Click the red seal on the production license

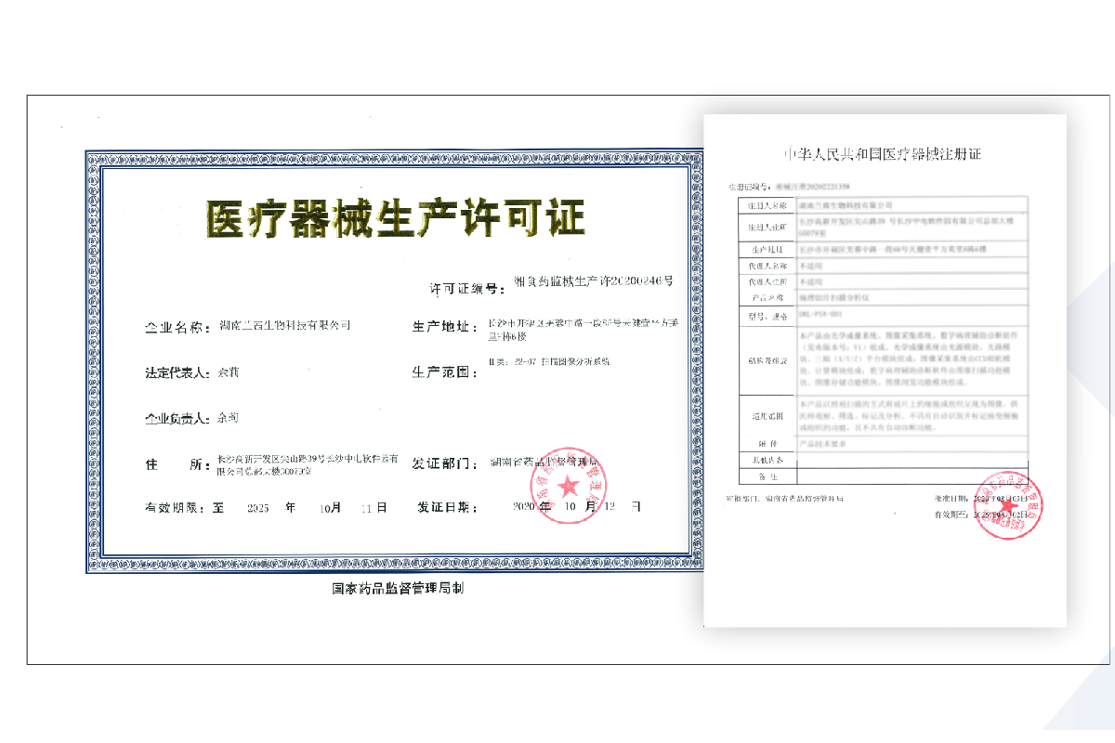point(567,486)
